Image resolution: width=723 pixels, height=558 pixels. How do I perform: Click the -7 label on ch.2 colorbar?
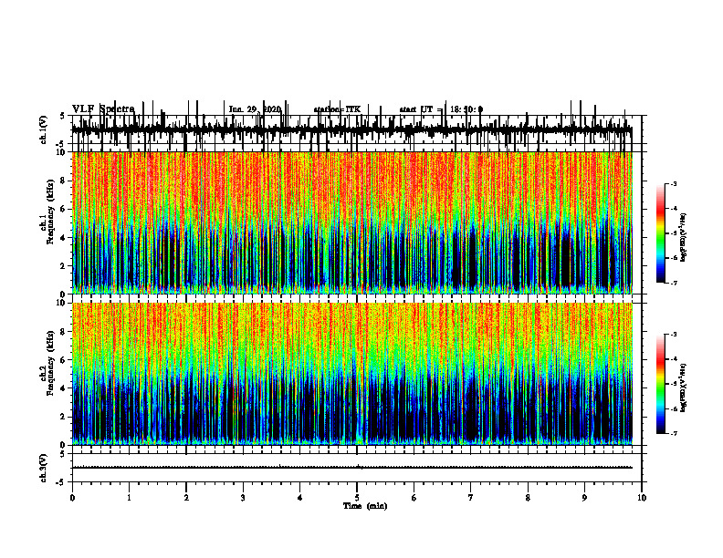point(674,434)
